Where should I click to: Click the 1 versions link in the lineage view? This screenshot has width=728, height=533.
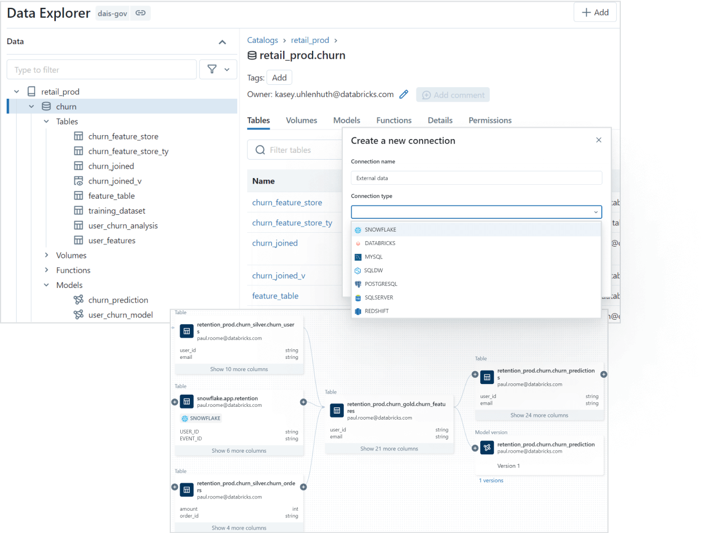[491, 480]
